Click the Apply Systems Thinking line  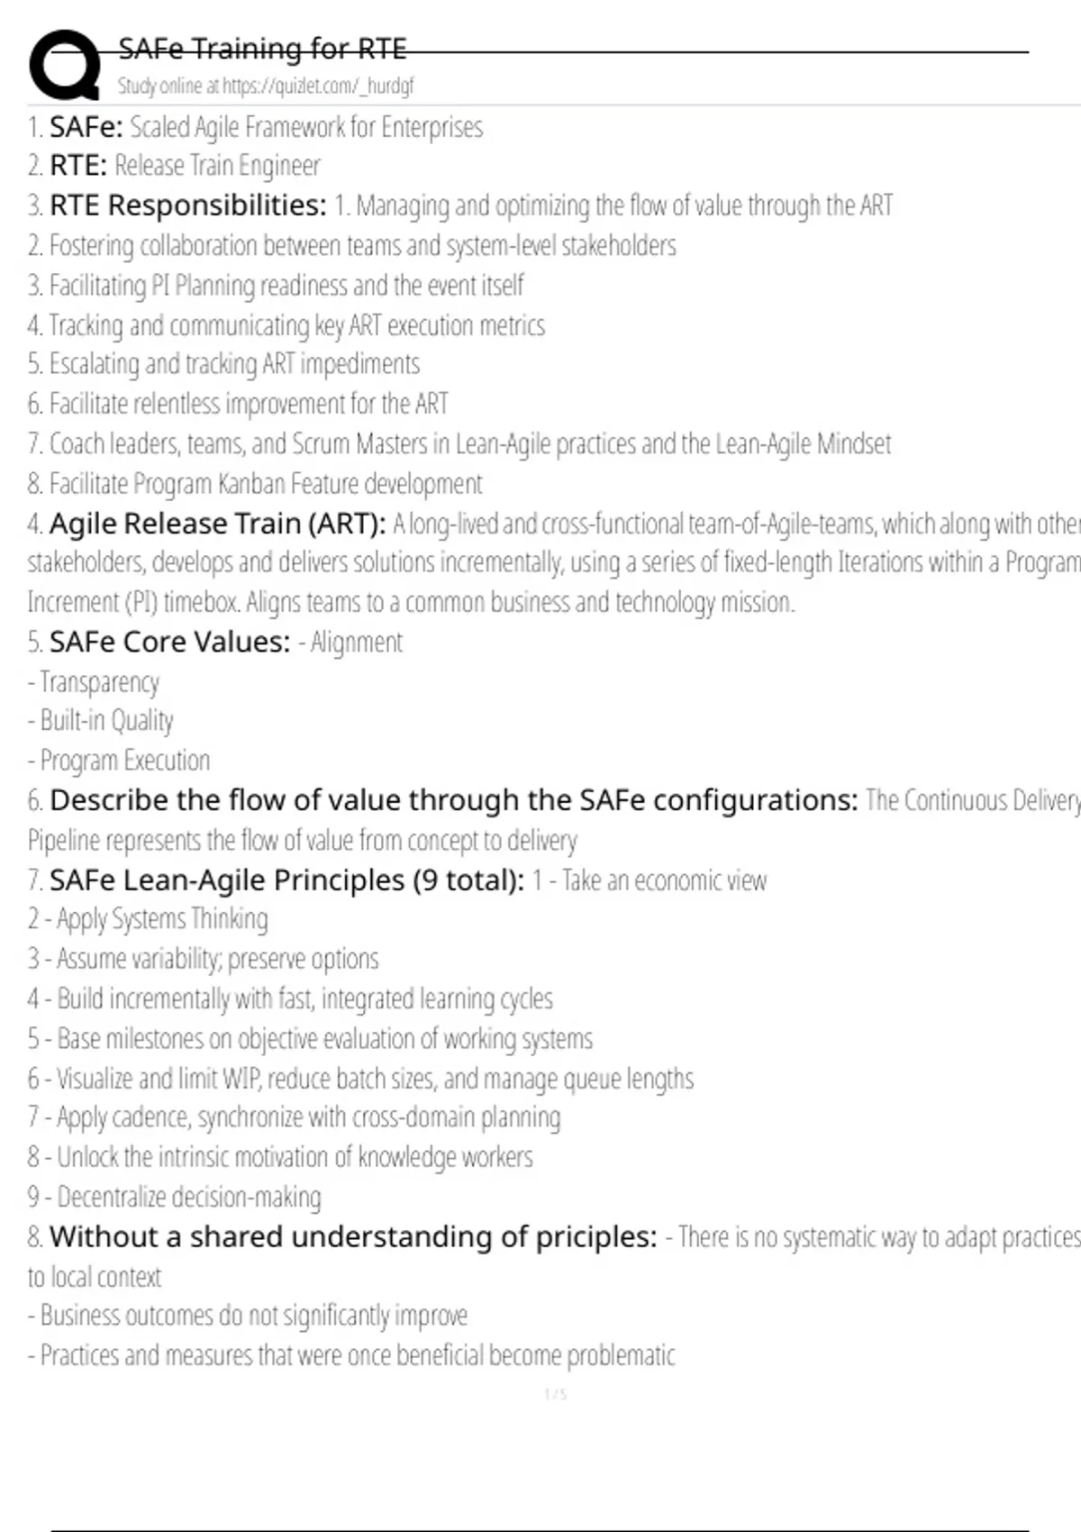tap(148, 919)
